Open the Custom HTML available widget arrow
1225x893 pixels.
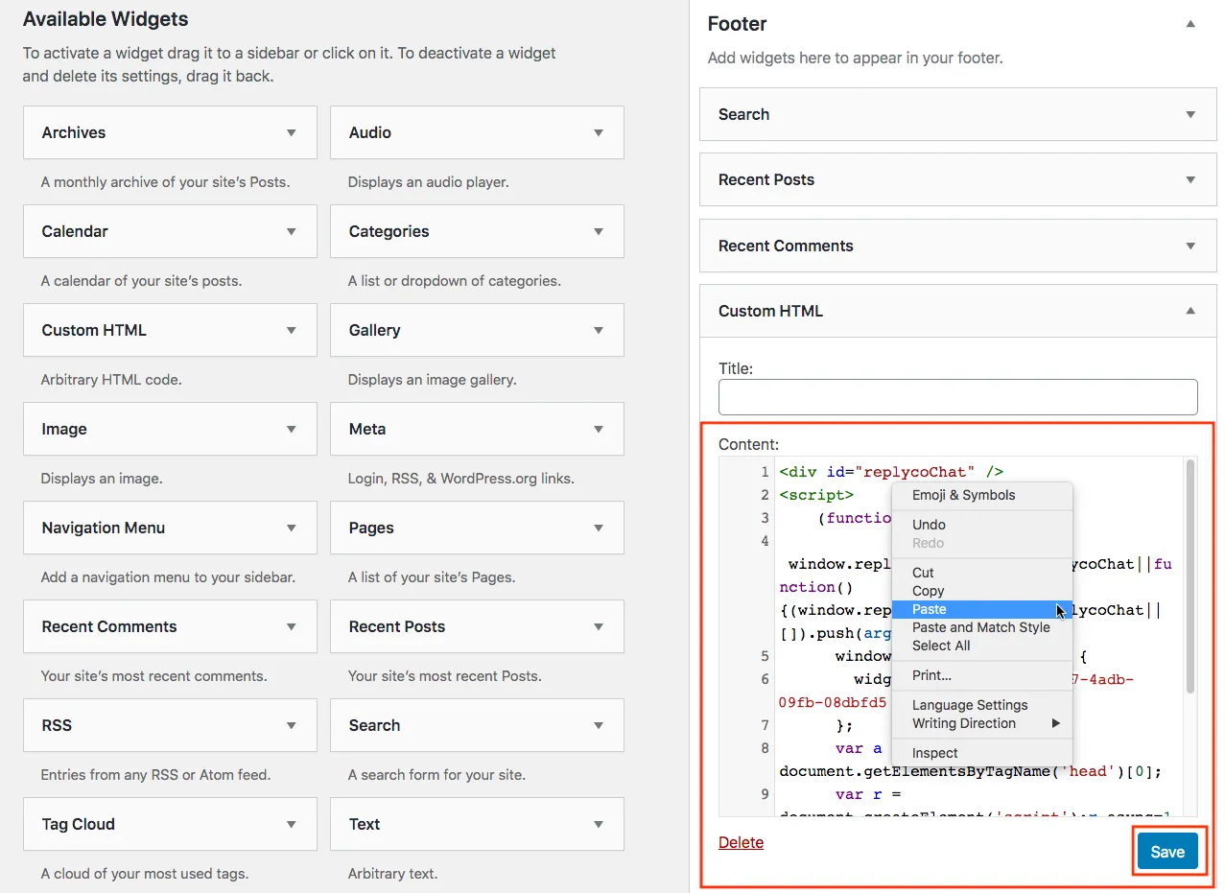coord(292,331)
